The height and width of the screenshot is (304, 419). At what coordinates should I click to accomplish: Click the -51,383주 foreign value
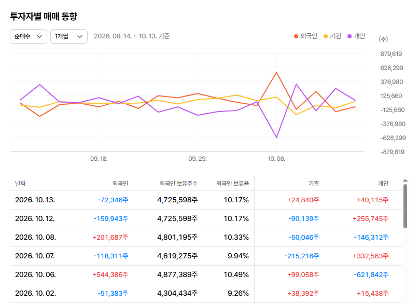tap(113, 294)
